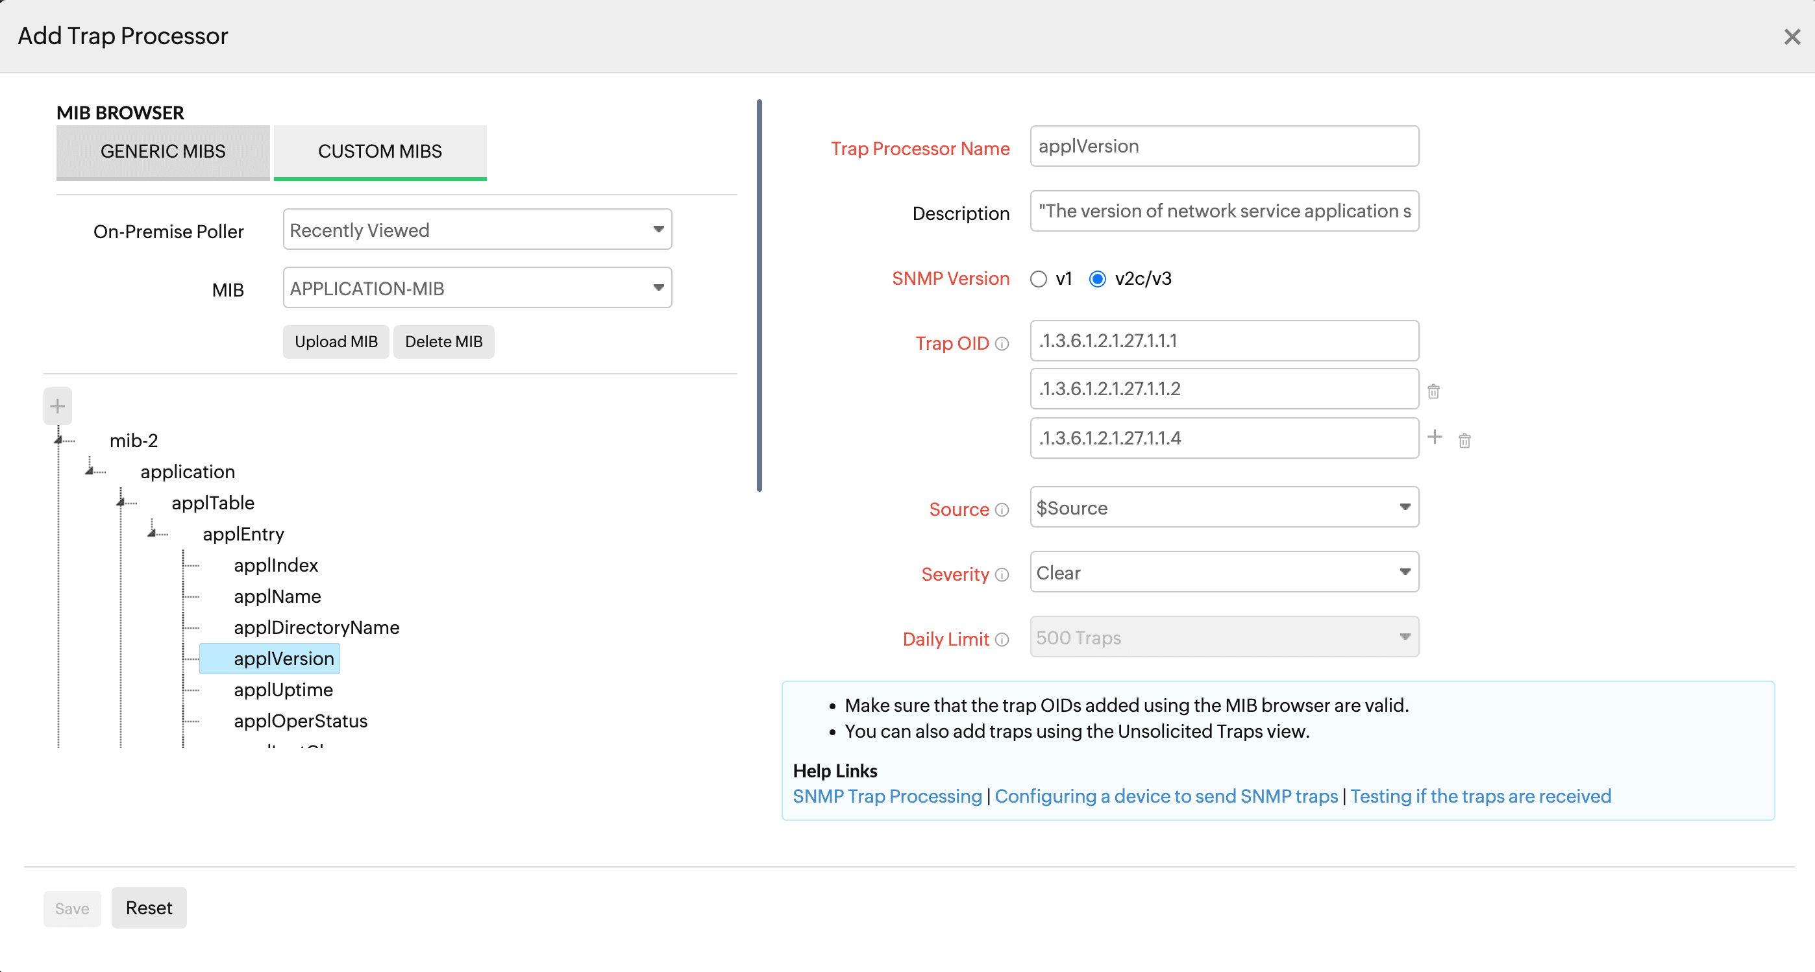Select the v1 SNMP version

1038,279
